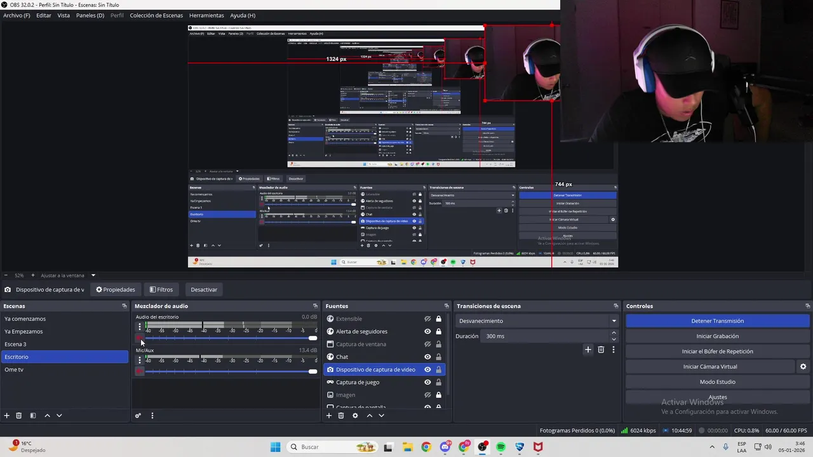Undock the Transiciones de escena panel
The image size is (813, 457).
pos(615,306)
